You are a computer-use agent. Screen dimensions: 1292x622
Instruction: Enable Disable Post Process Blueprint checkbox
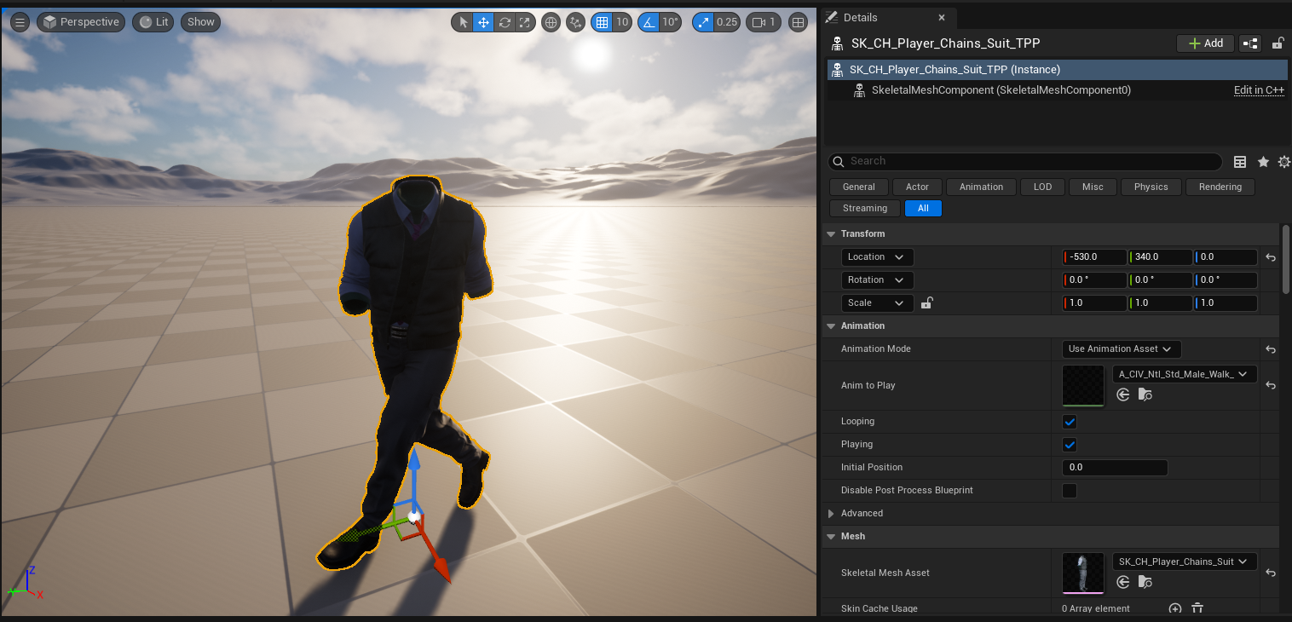1070,491
